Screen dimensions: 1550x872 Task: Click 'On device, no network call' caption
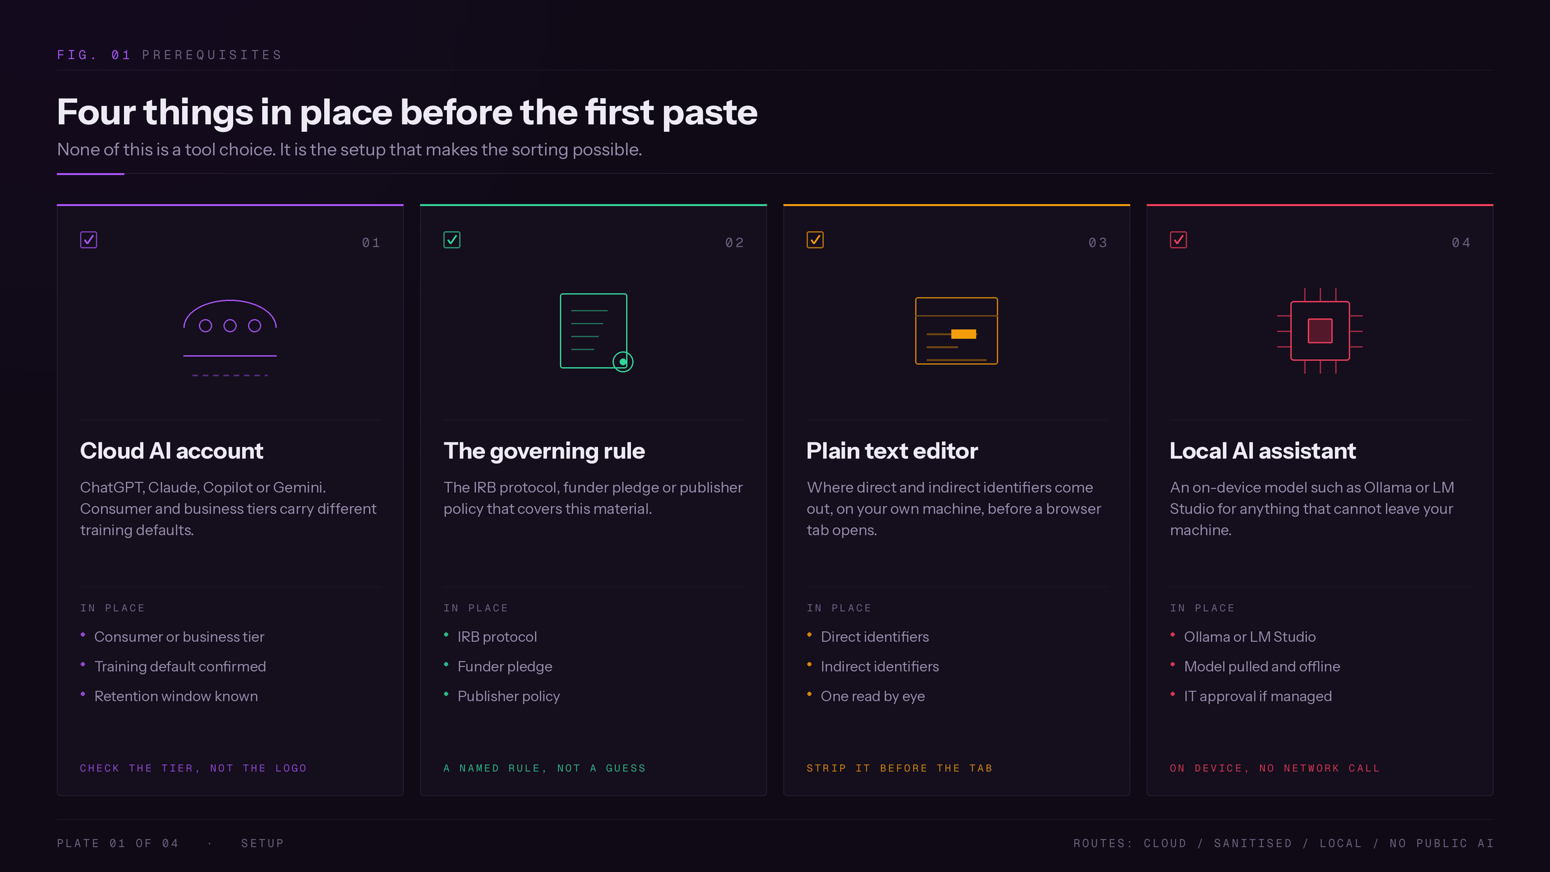pos(1275,768)
